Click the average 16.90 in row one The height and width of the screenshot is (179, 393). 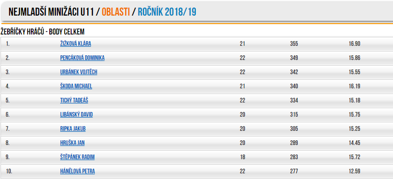355,44
